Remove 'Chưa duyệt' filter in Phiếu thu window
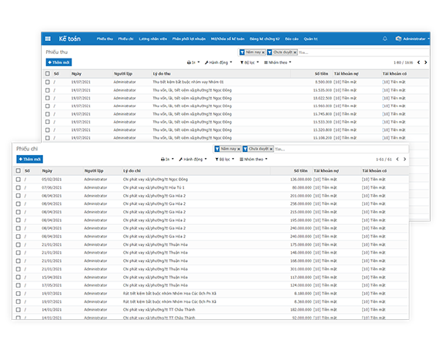The height and width of the screenshot is (353, 439). 295,52
